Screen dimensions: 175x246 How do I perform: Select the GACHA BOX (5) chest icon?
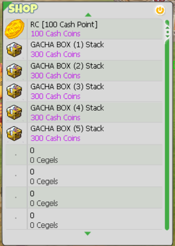(x=14, y=133)
